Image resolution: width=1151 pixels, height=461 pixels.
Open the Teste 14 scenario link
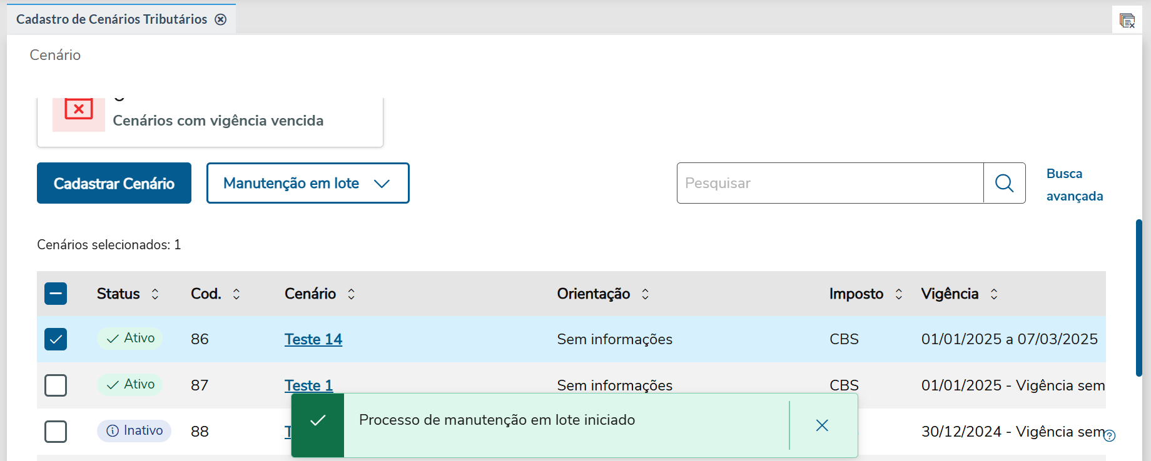(313, 339)
